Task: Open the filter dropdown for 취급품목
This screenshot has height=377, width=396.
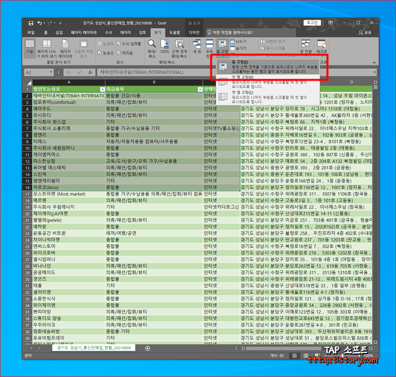Action: pyautogui.click(x=200, y=90)
